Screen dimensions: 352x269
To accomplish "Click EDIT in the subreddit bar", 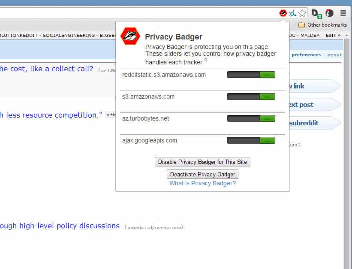I will point(333,35).
